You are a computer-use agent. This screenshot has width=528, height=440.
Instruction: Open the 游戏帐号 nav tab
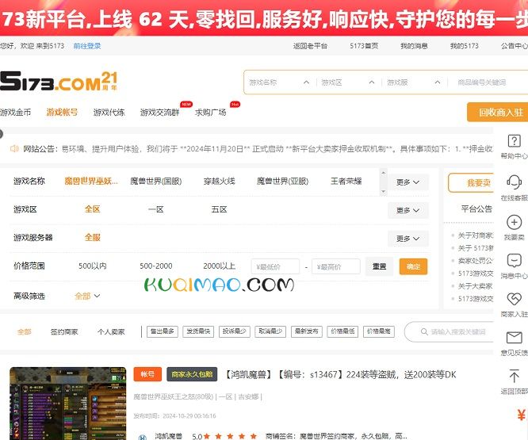62,112
